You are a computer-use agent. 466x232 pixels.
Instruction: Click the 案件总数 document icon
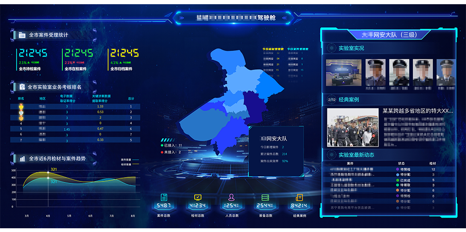pos(164,197)
